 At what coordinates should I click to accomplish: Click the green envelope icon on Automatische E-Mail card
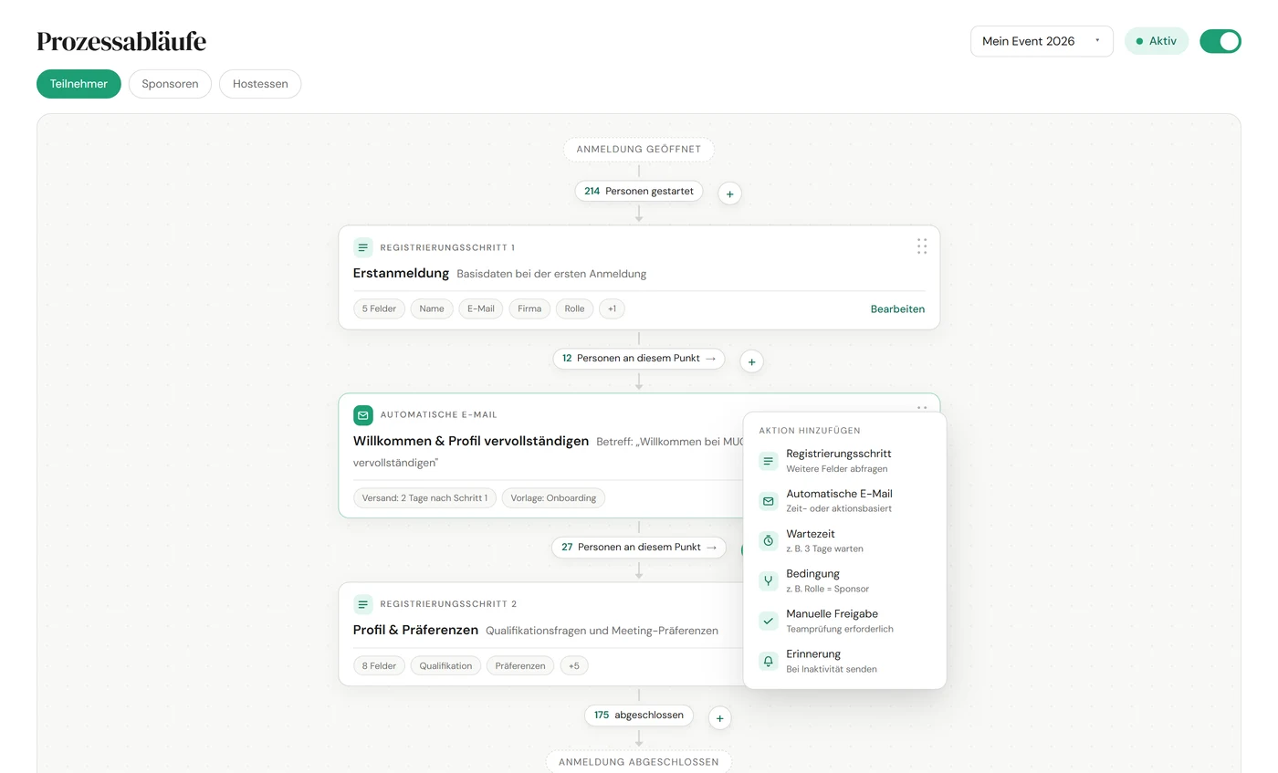coord(363,415)
